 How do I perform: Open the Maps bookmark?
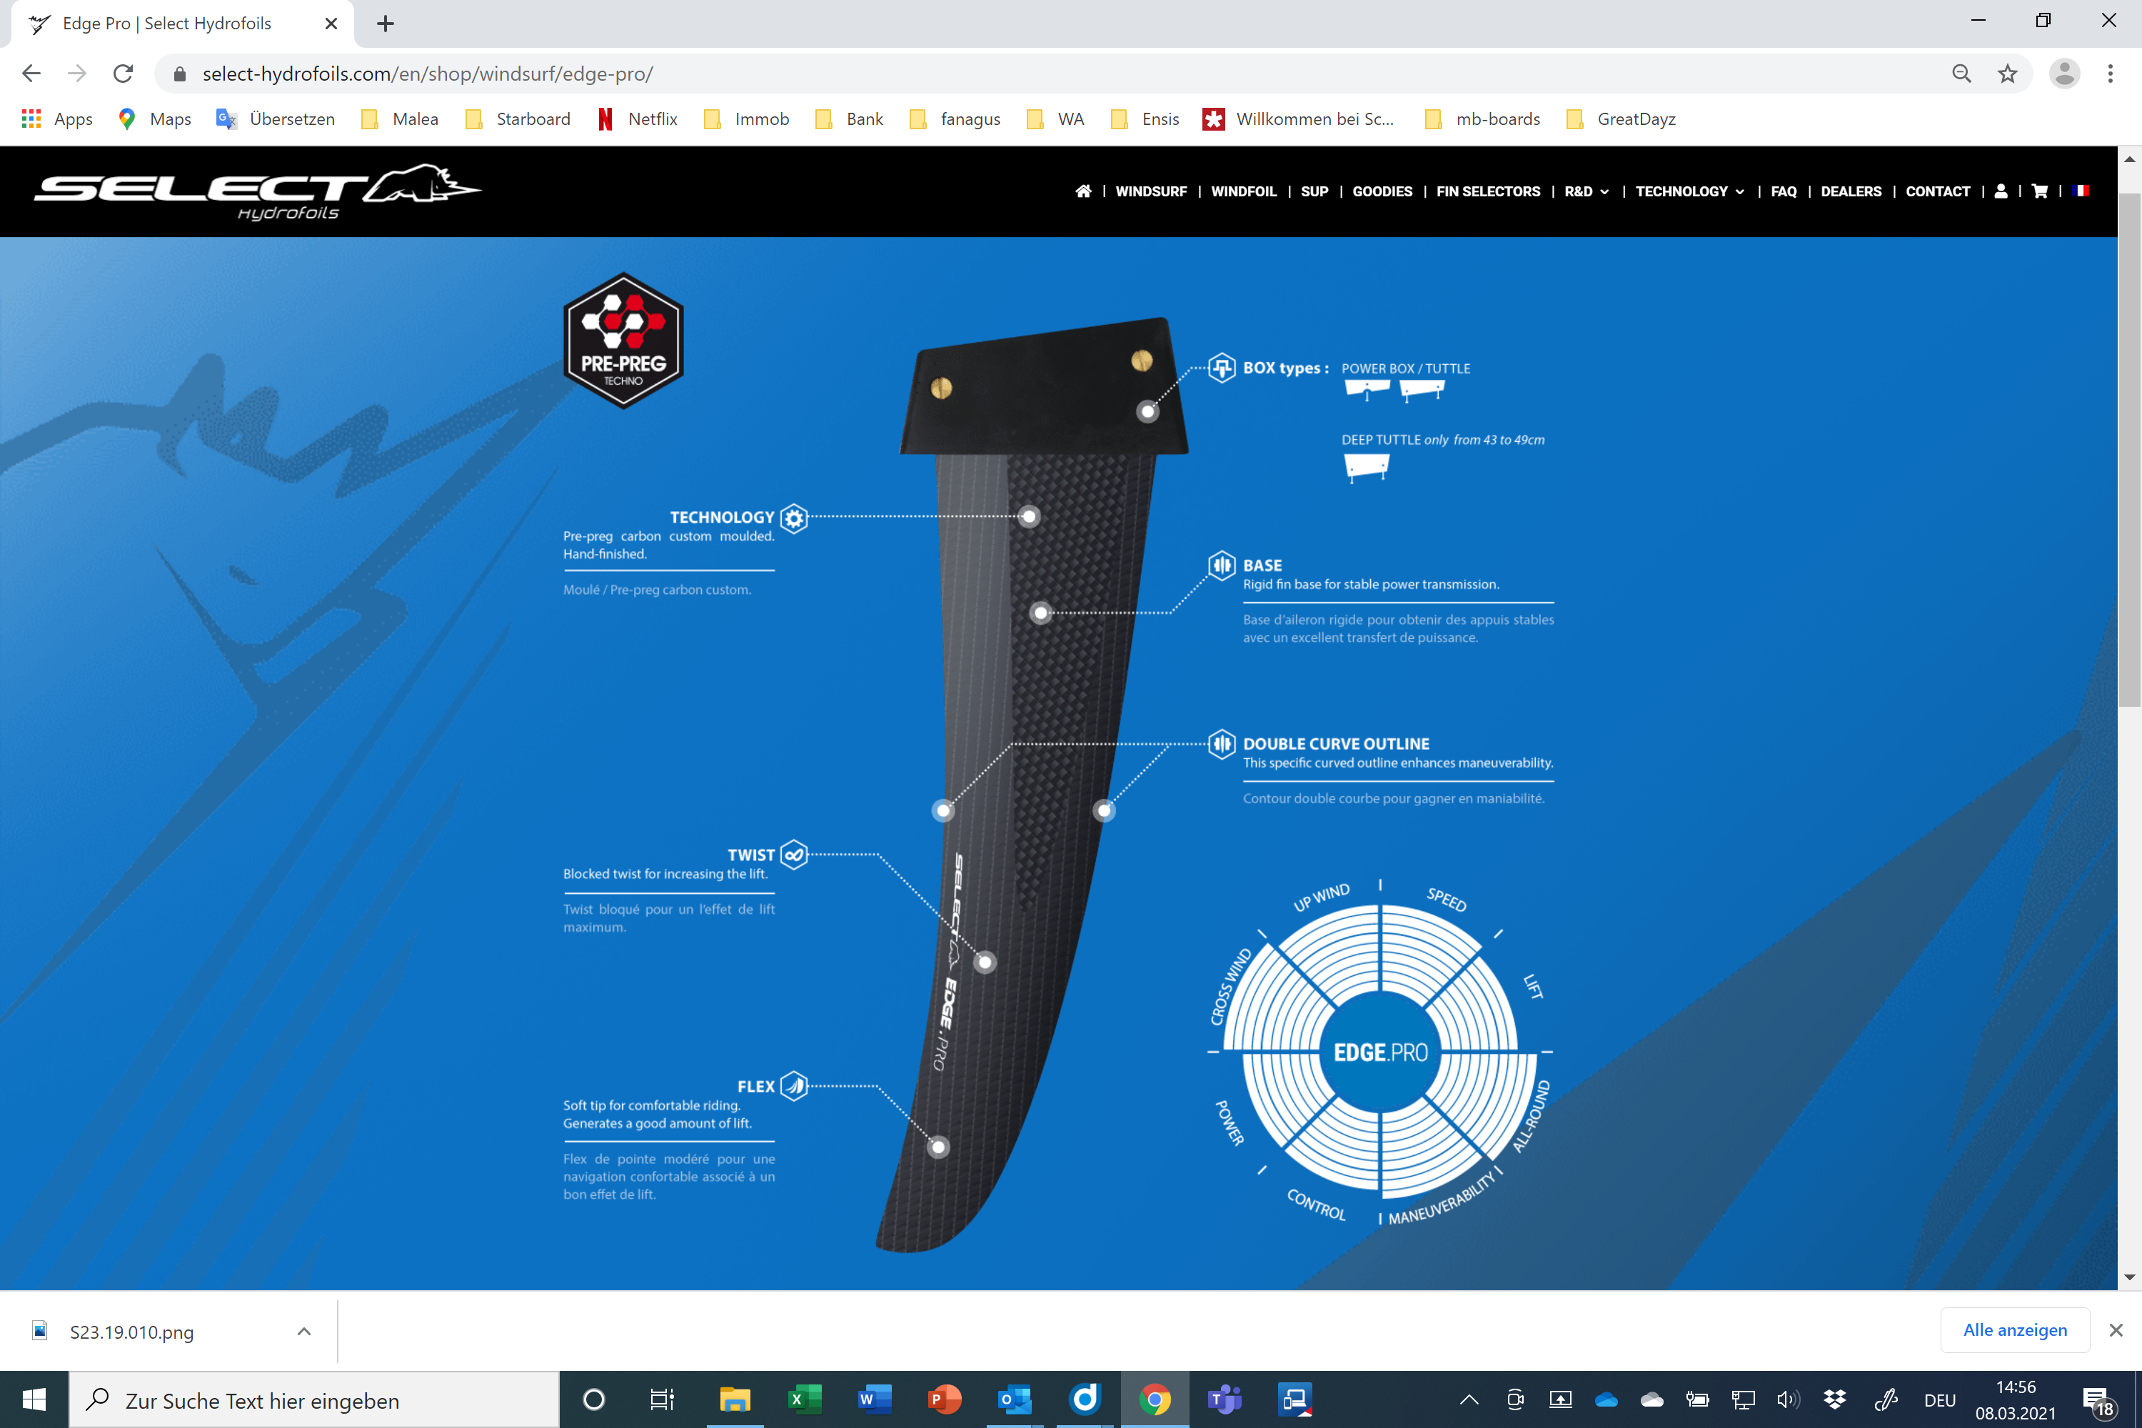pyautogui.click(x=154, y=119)
